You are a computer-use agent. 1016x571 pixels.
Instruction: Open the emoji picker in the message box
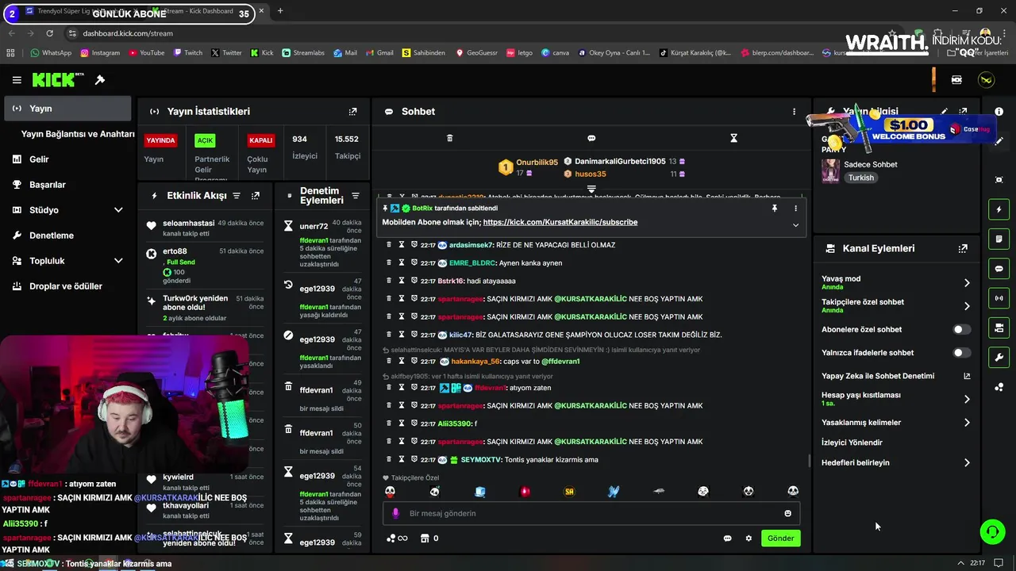pos(787,513)
